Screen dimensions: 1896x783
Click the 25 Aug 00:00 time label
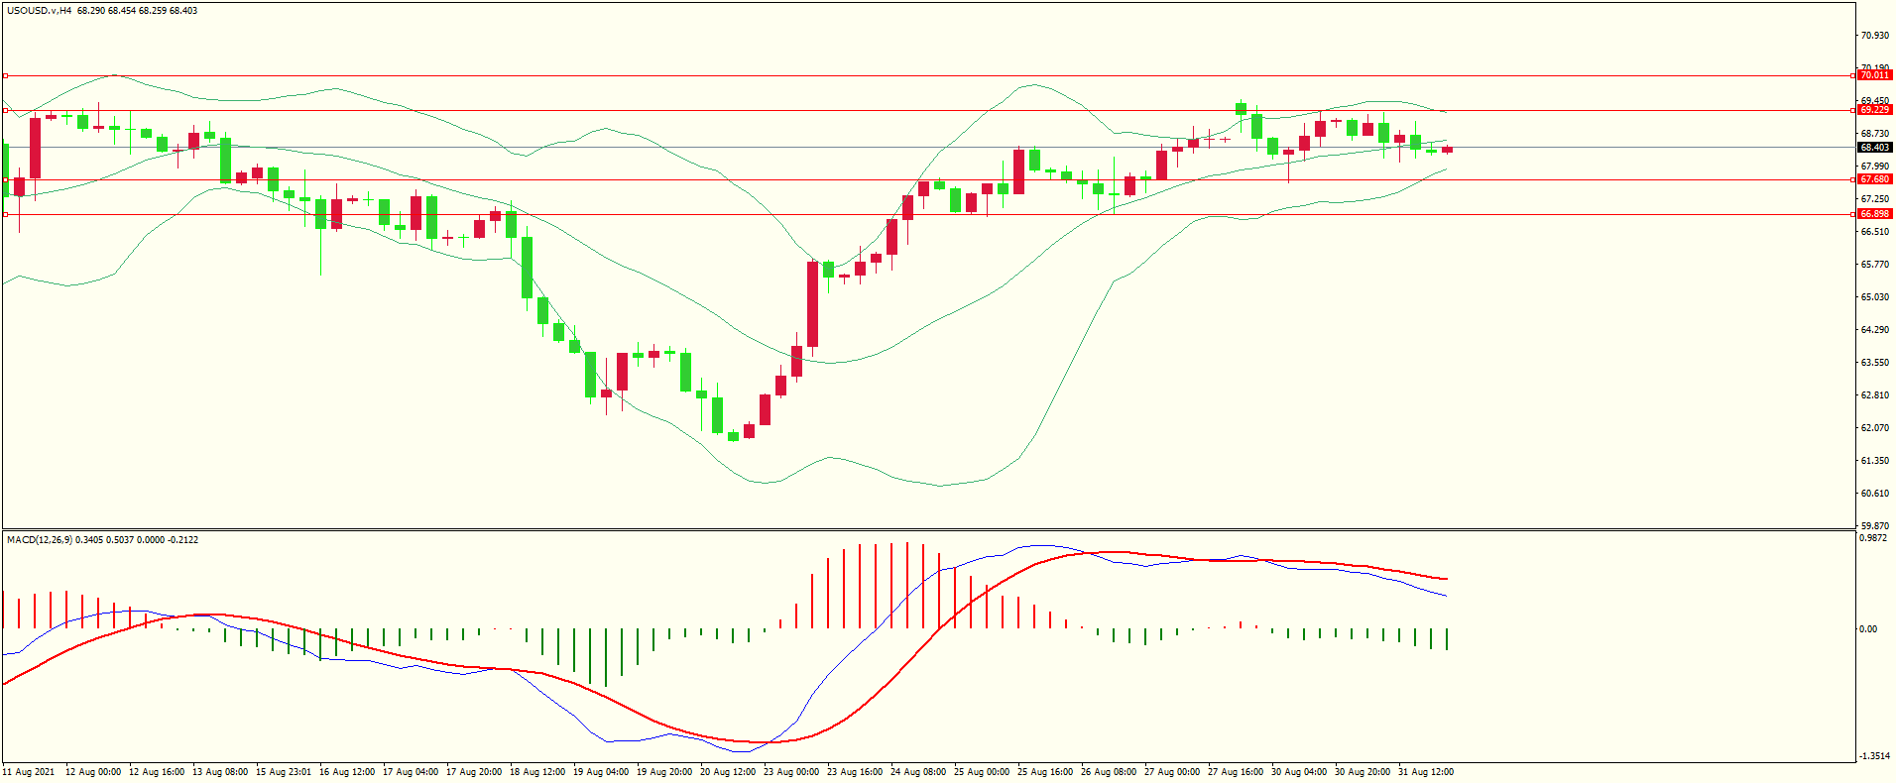[x=982, y=772]
